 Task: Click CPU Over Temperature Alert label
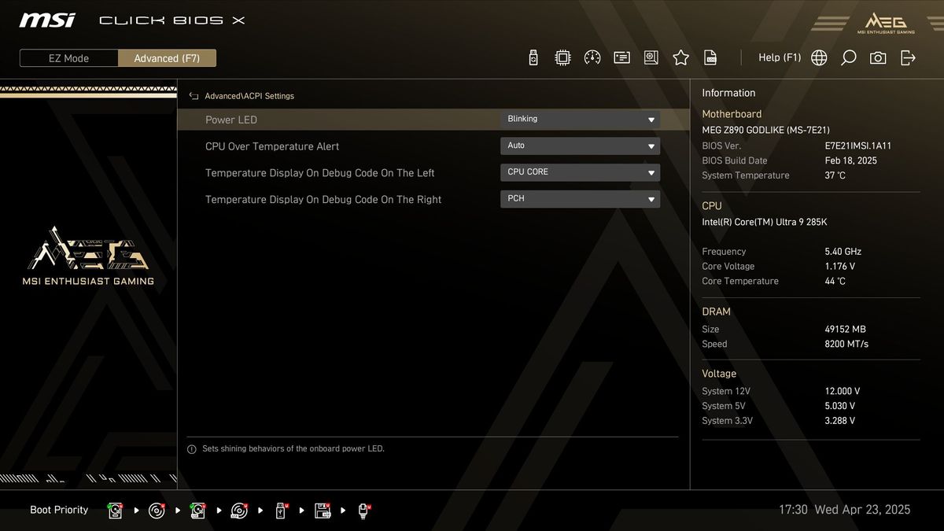click(272, 146)
